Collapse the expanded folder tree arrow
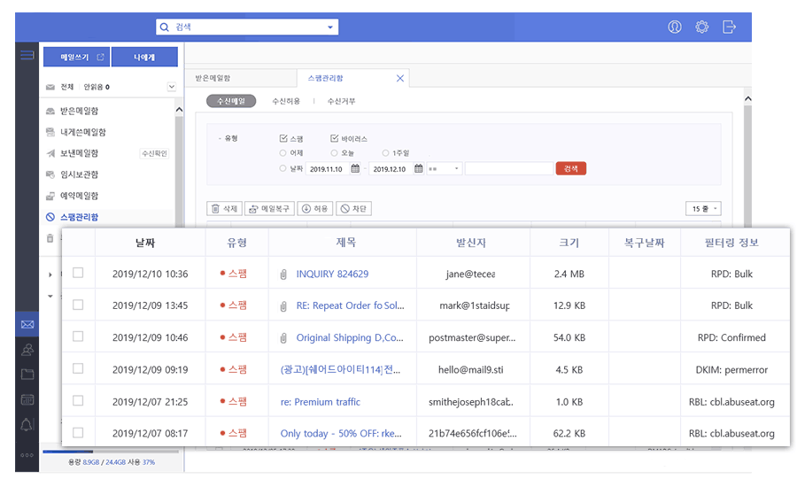Viewport: 797px width, 487px height. 50,296
